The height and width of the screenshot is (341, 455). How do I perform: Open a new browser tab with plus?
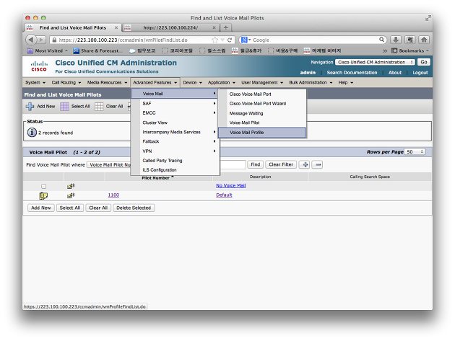tap(226, 27)
